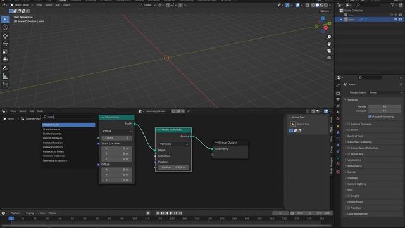The height and width of the screenshot is (228, 405).
Task: Open the node editor Node menu
Action: click(x=40, y=111)
